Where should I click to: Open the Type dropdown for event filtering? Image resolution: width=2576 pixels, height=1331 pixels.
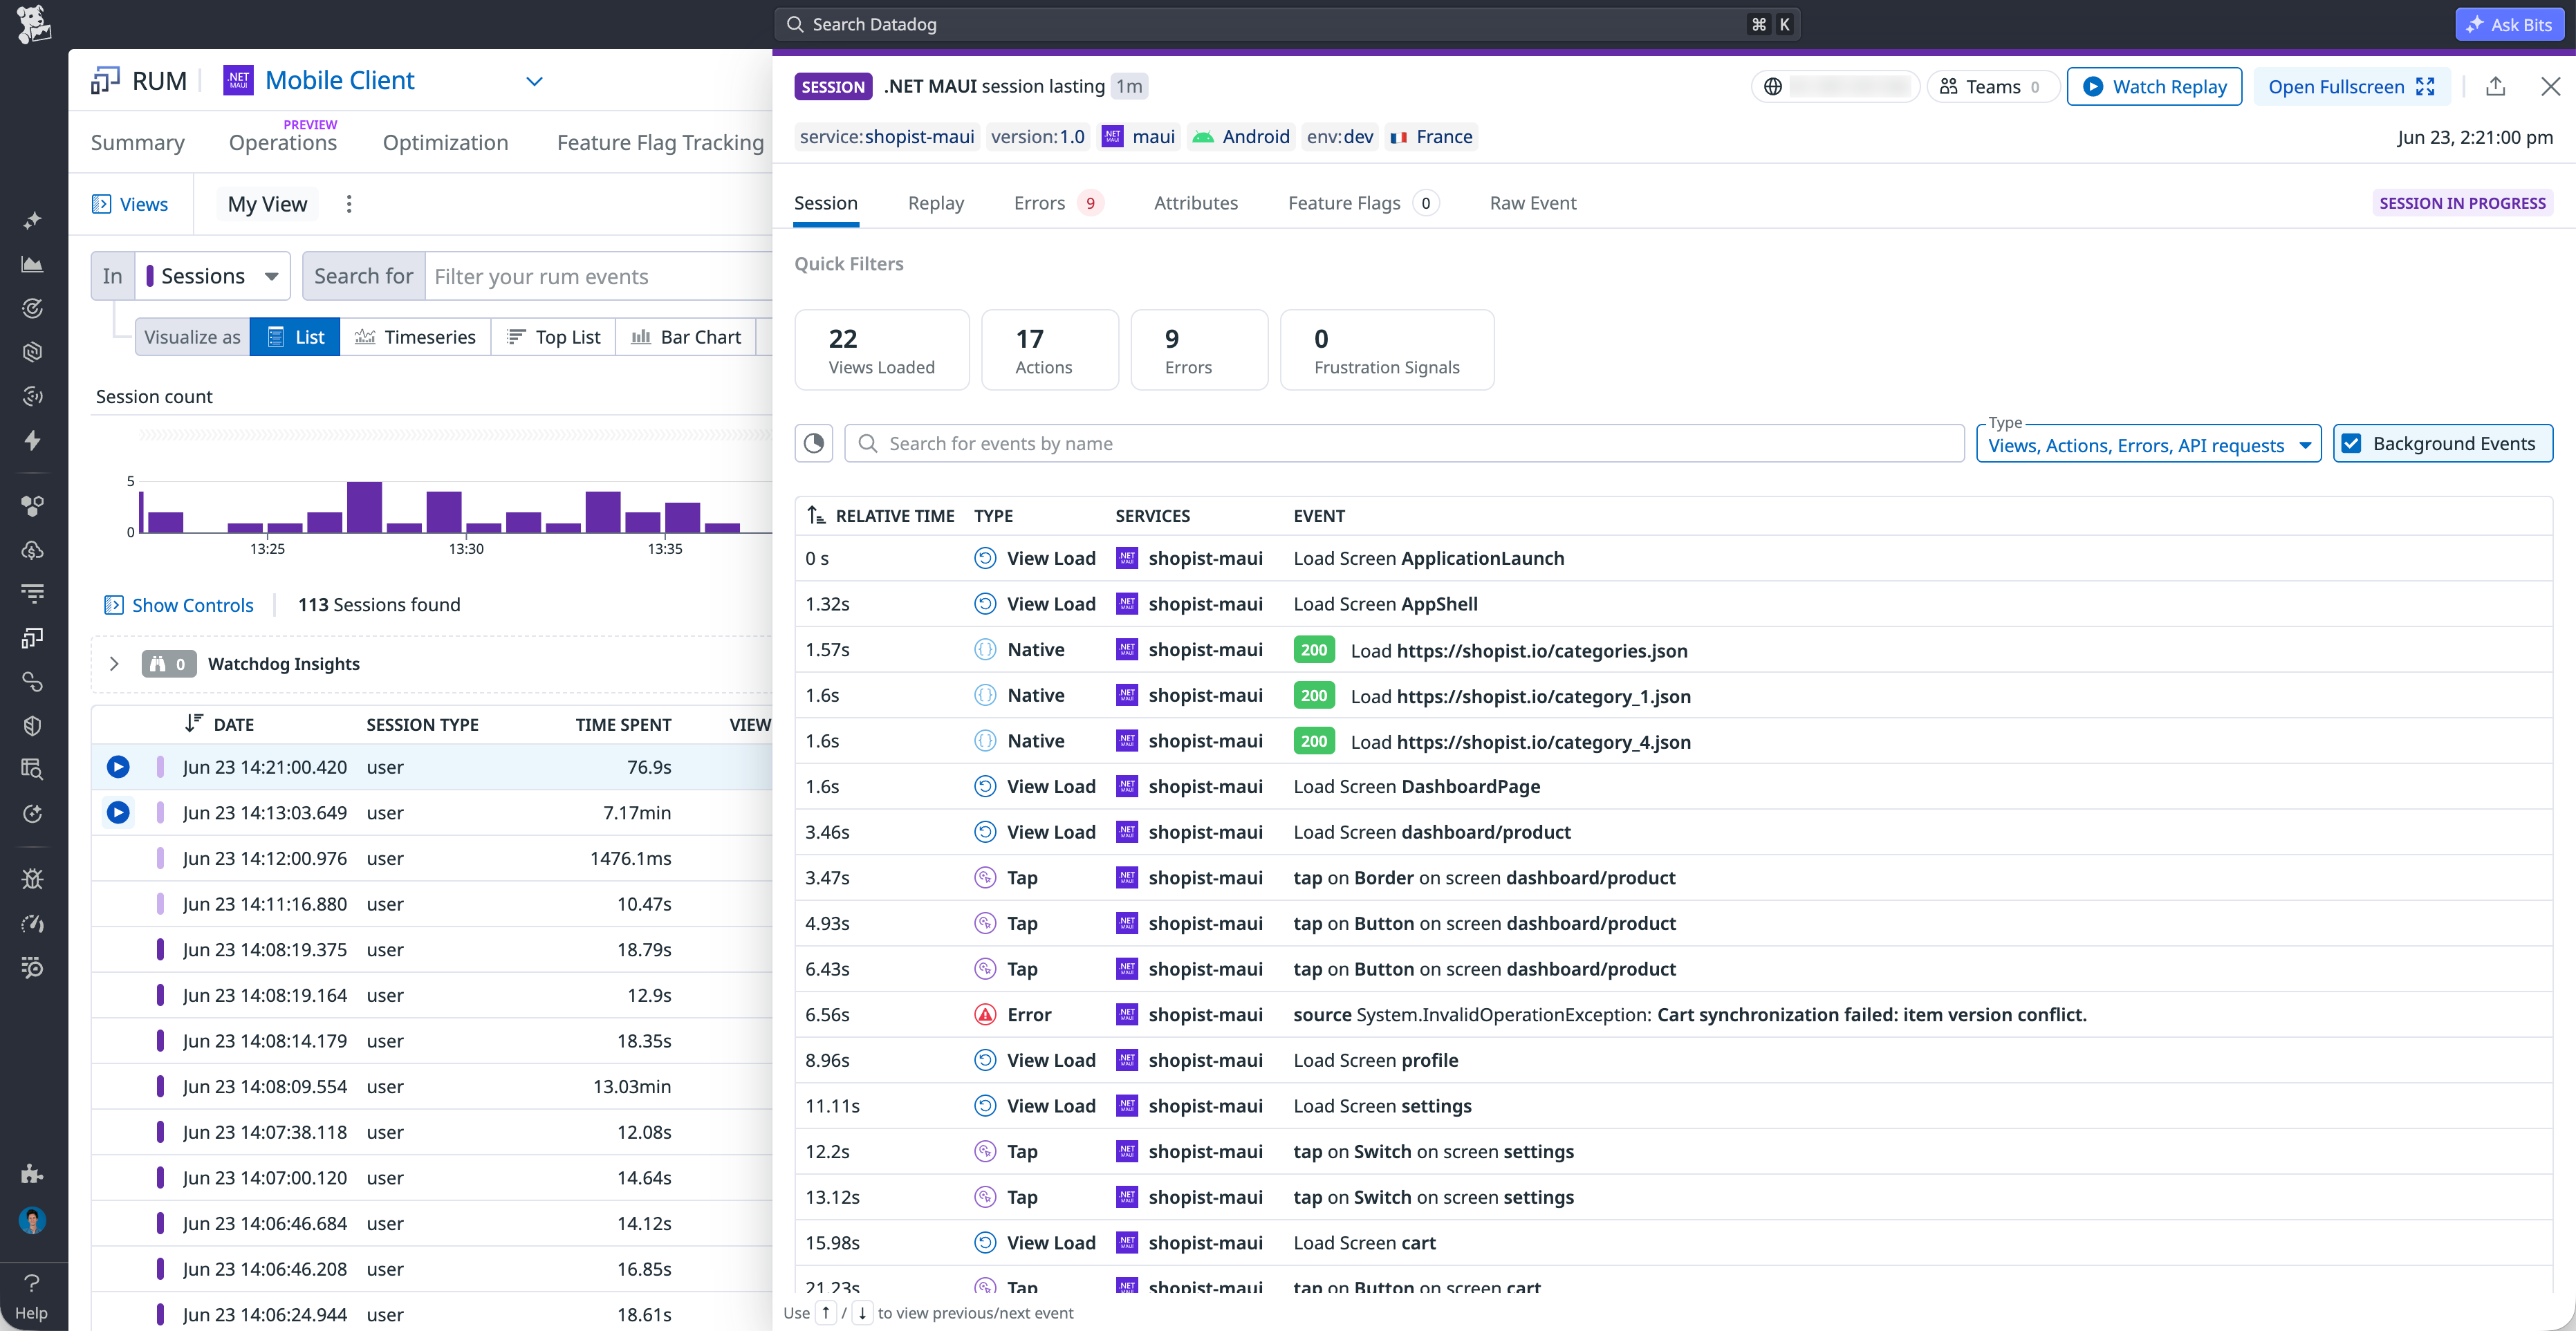(x=2148, y=445)
